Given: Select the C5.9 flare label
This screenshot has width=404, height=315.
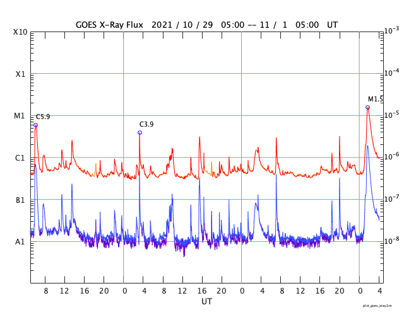Looking at the screenshot, I should [43, 117].
